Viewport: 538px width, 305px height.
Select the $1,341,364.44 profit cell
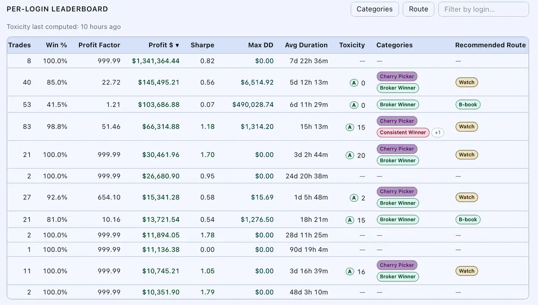click(x=156, y=61)
